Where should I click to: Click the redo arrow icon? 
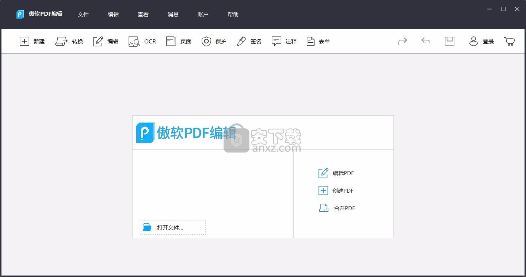click(x=402, y=41)
